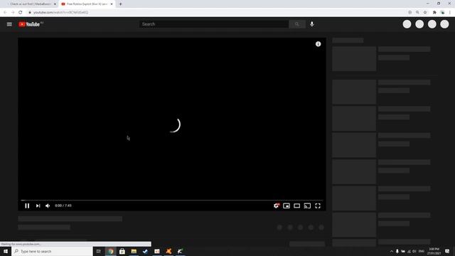Pause the YouTube video
Viewport: 455px width, 256px height.
[x=27, y=206]
